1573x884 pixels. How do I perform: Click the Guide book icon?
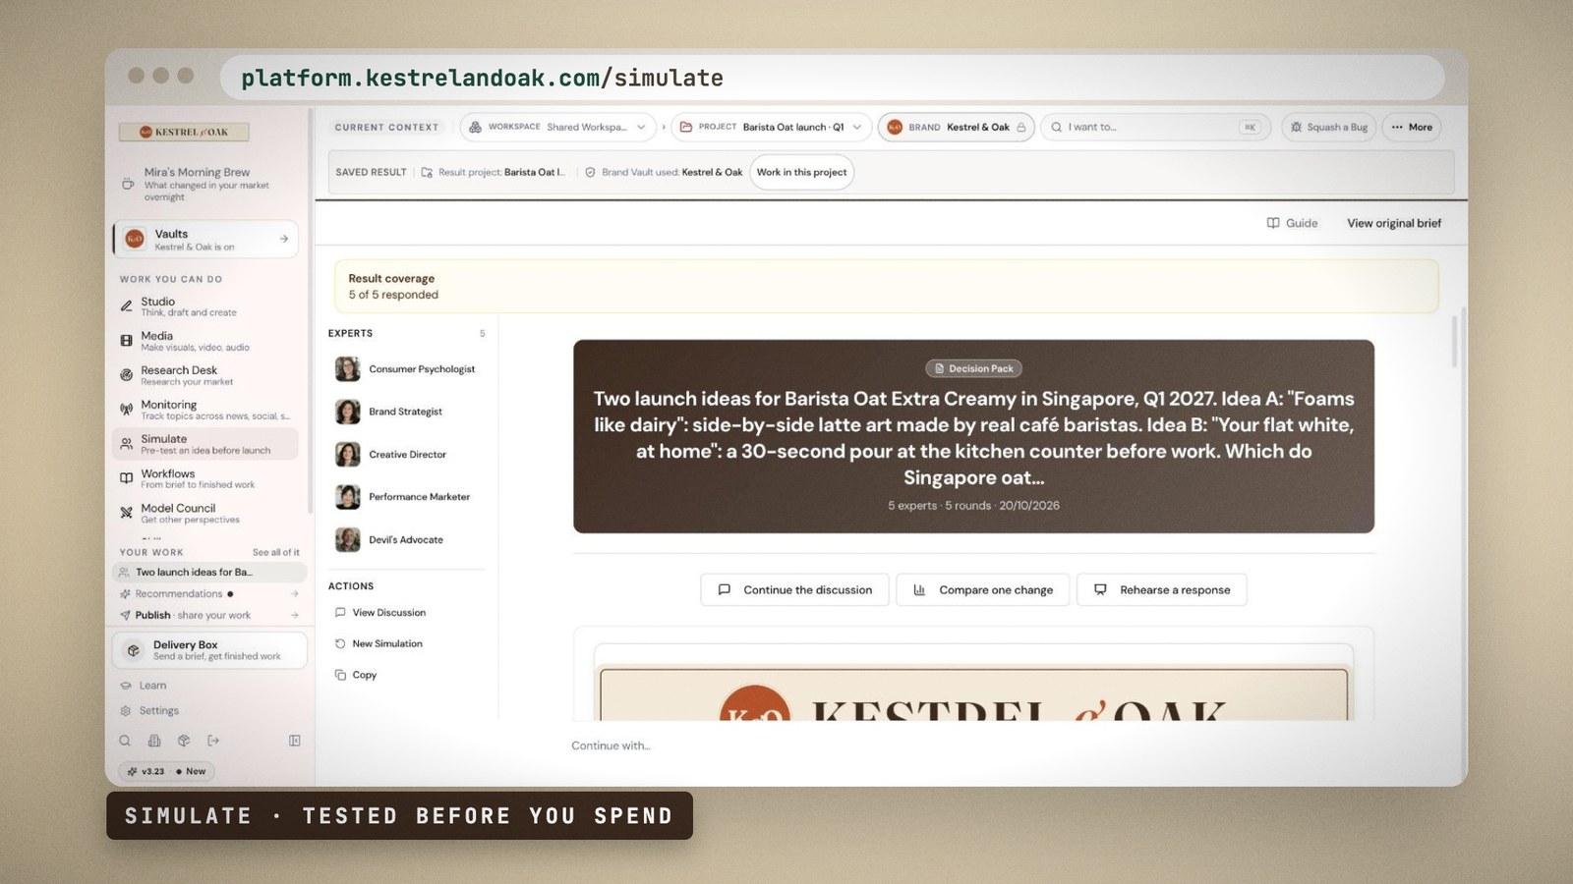click(1273, 223)
